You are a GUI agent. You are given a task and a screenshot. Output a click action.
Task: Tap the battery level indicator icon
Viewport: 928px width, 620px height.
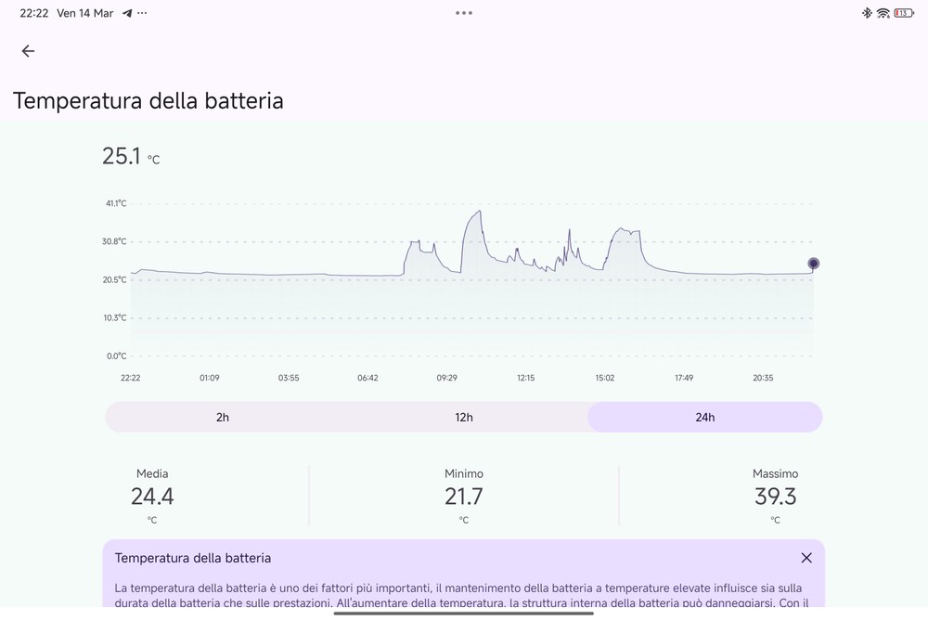[903, 13]
